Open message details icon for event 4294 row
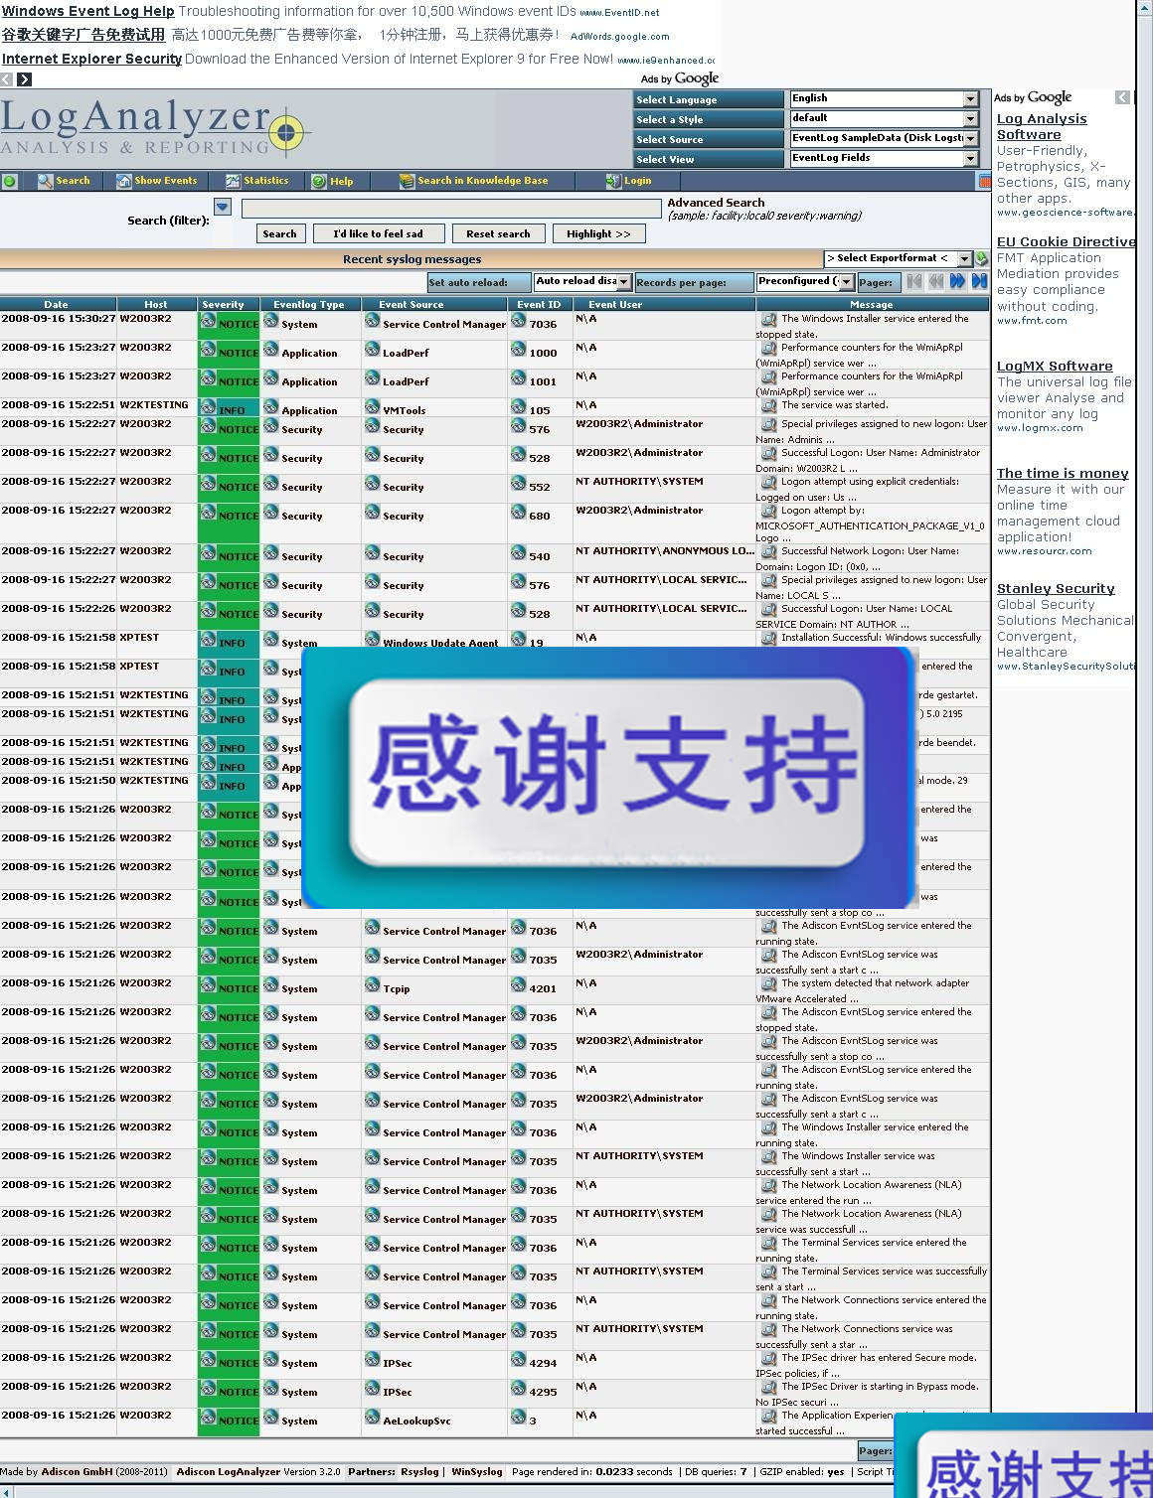Viewport: 1153px width, 1498px height. coord(768,1358)
